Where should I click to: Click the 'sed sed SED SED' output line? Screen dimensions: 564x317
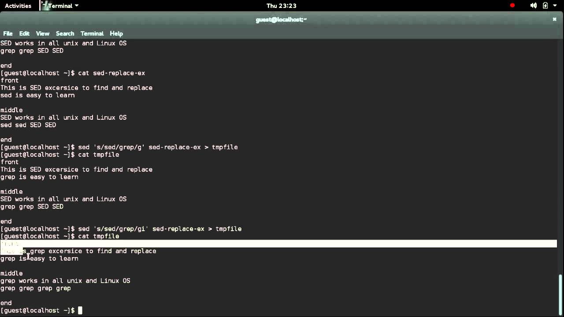point(28,125)
